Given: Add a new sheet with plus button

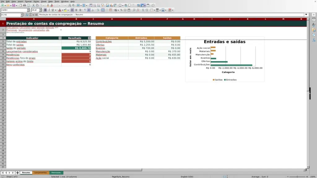Looking at the screenshot, I should (x=18, y=173).
